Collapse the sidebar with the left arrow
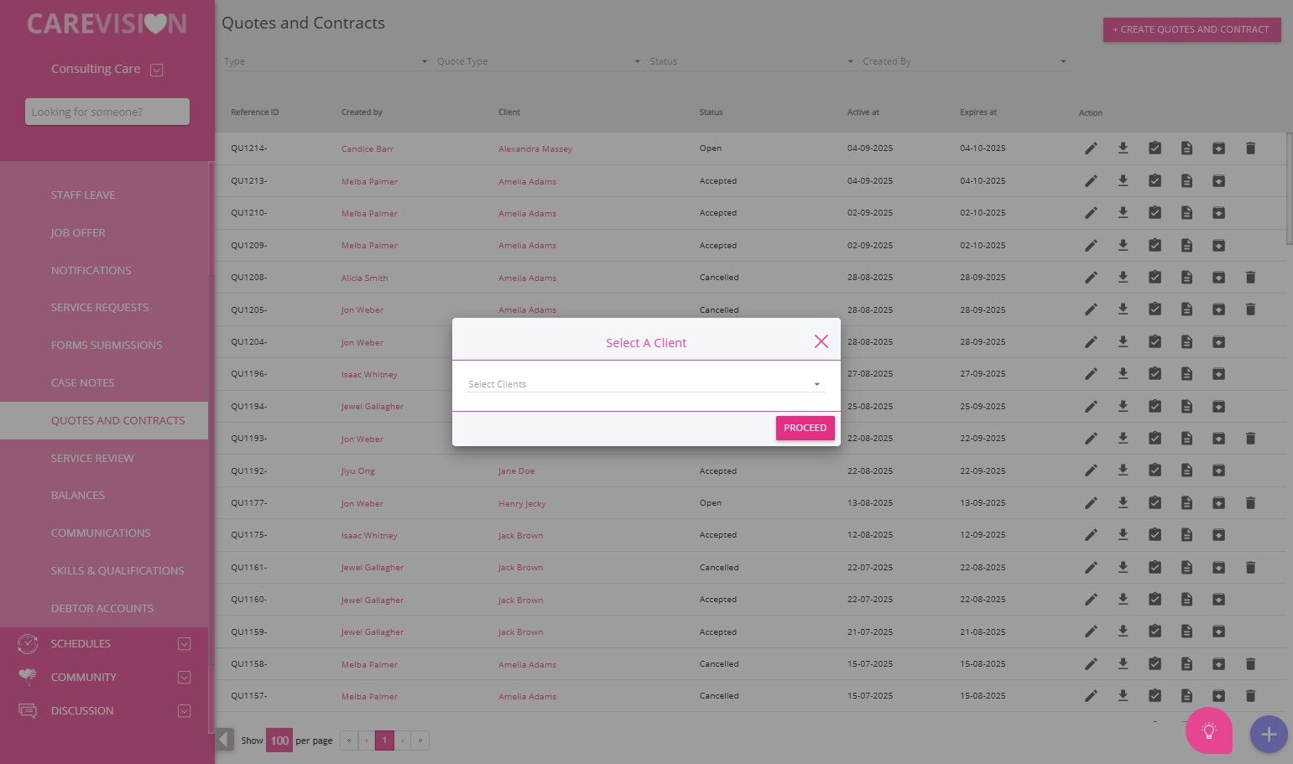The image size is (1293, 764). (224, 740)
